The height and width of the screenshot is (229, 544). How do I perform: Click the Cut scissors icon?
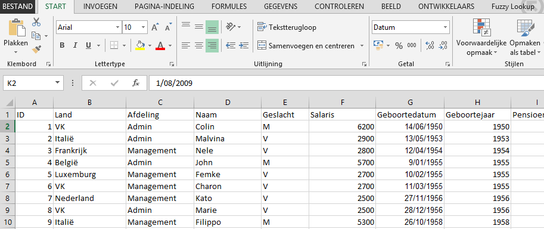[x=36, y=22]
